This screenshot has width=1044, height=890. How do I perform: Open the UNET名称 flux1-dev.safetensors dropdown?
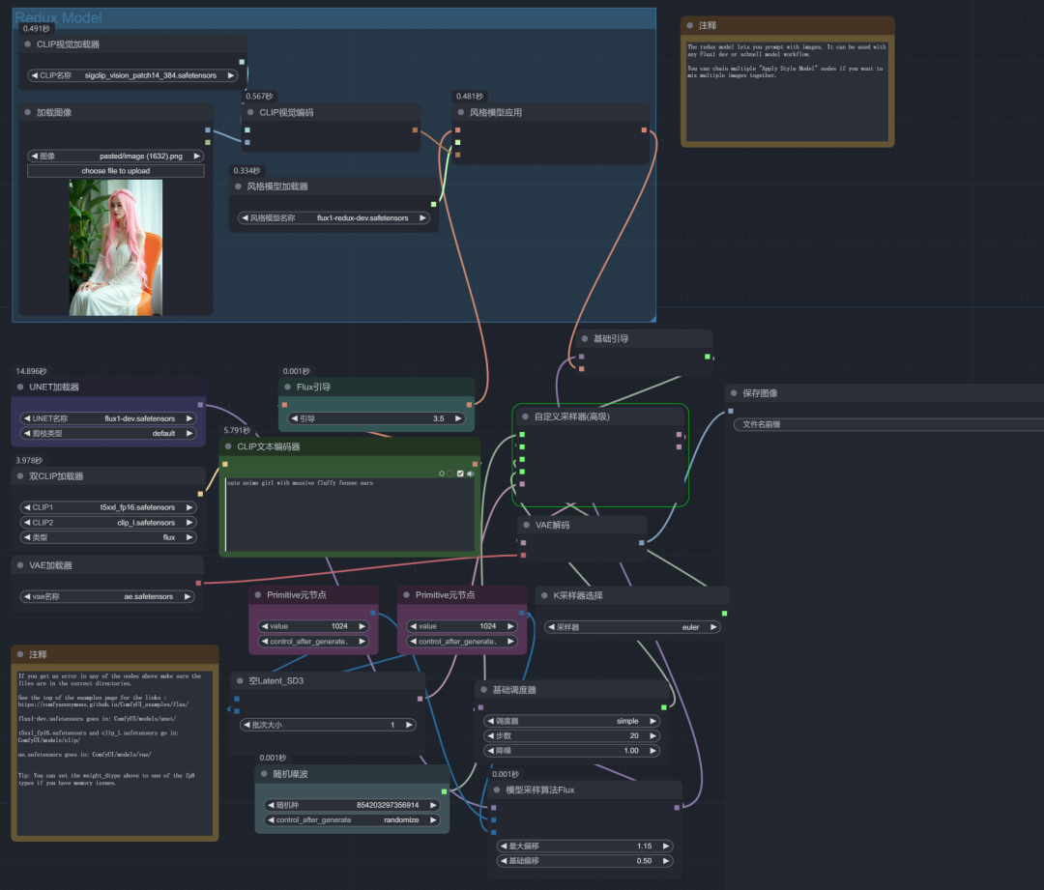tap(108, 418)
